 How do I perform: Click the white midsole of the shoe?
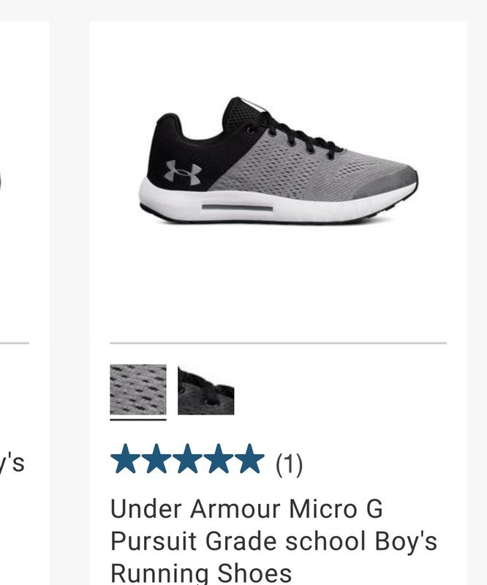[x=276, y=207]
